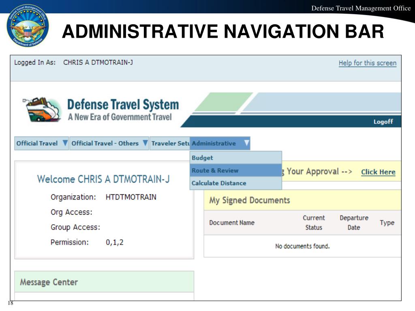The image size is (415, 311).
Task: Click the Permission label
Action: 70,242
